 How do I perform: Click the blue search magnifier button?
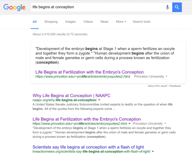click(x=177, y=7)
